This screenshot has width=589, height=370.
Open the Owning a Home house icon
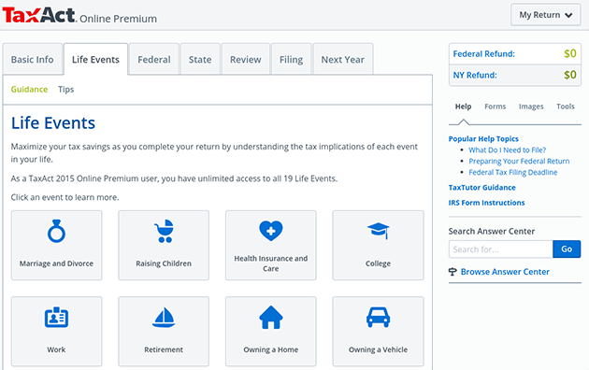point(271,318)
